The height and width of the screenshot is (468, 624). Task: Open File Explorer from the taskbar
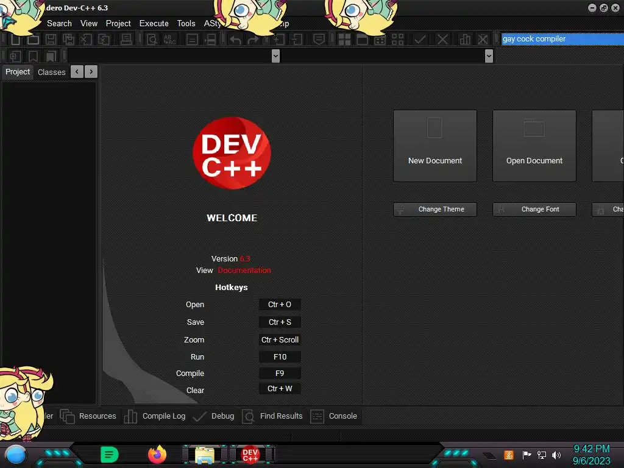tap(205, 455)
